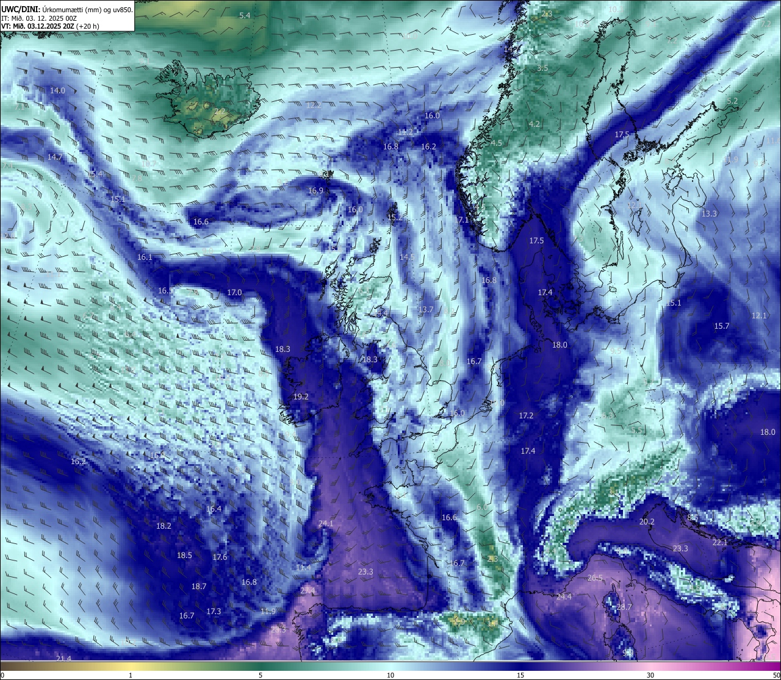Click the 16.1 value label
Screen dimensions: 781x680
[145, 257]
